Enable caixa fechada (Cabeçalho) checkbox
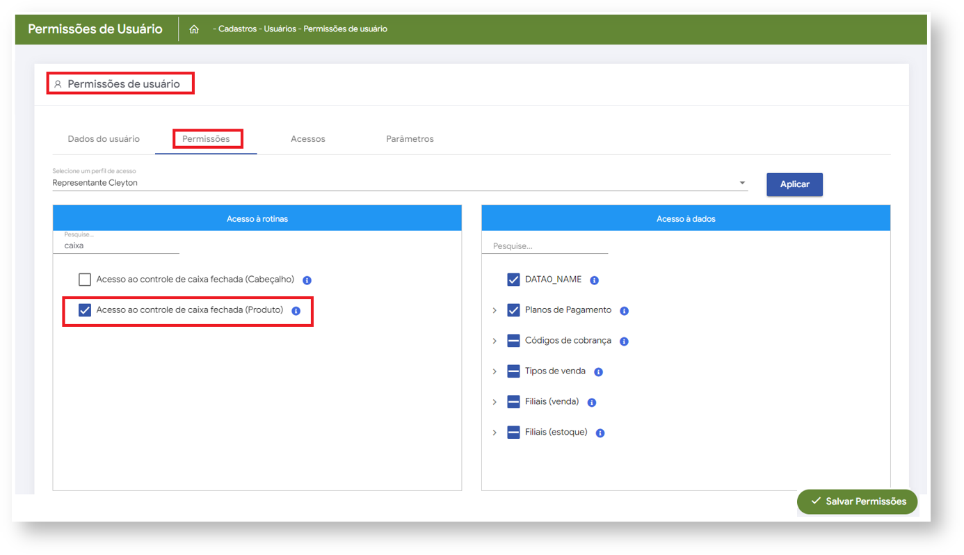The image size is (964, 555). [x=85, y=280]
